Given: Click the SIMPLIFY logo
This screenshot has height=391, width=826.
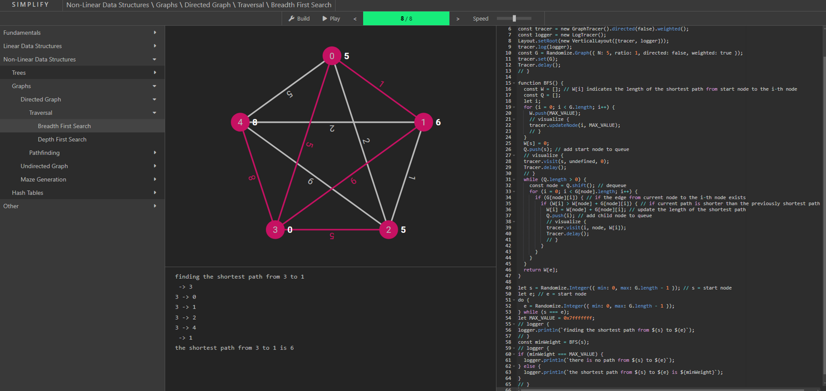Looking at the screenshot, I should coord(31,5).
